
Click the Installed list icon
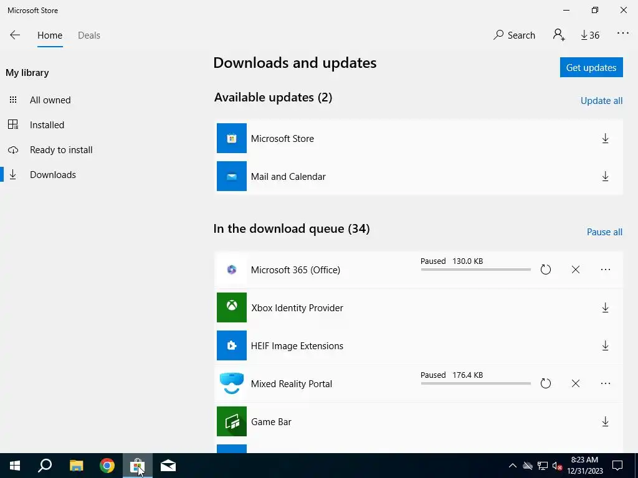(x=13, y=124)
